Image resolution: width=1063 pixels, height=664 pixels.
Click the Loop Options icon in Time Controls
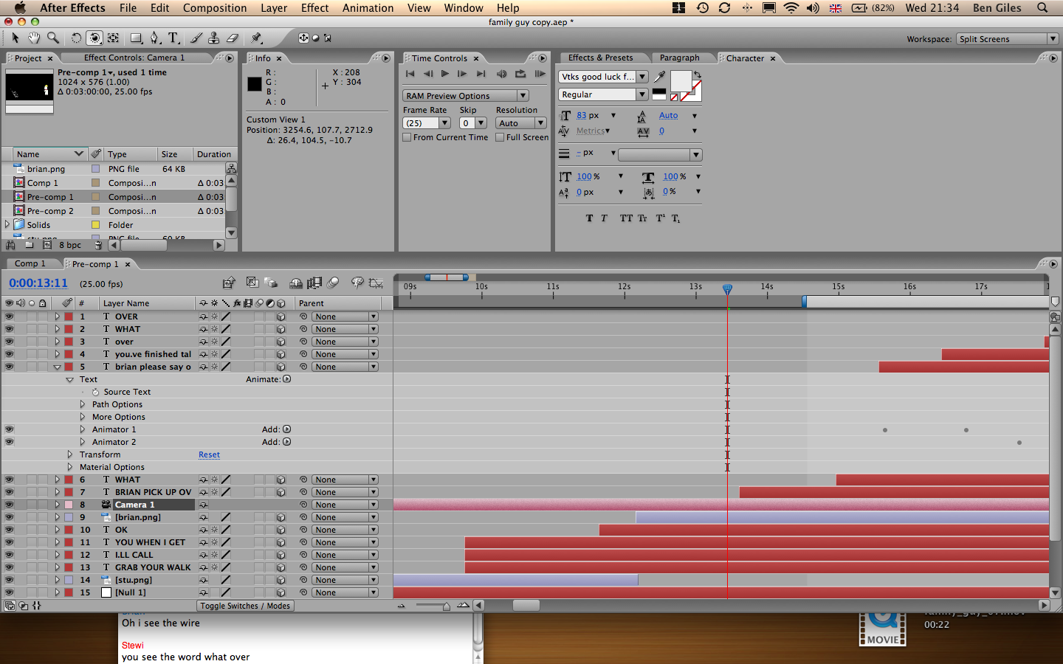coord(520,74)
